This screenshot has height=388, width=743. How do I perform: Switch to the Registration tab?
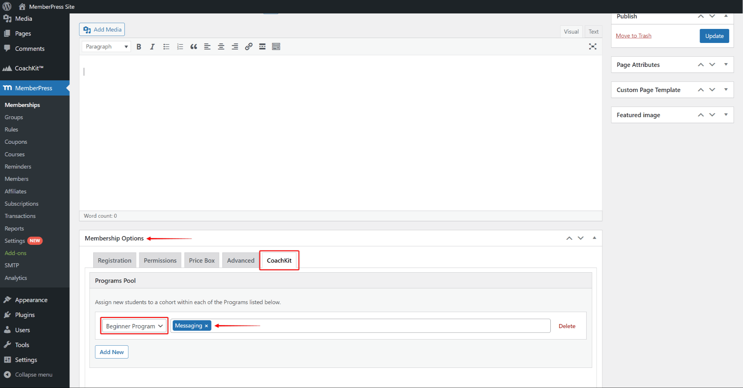point(114,260)
